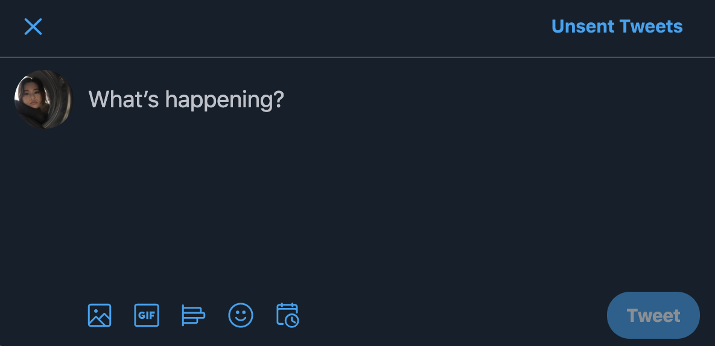Click the profile picture avatar

point(43,99)
